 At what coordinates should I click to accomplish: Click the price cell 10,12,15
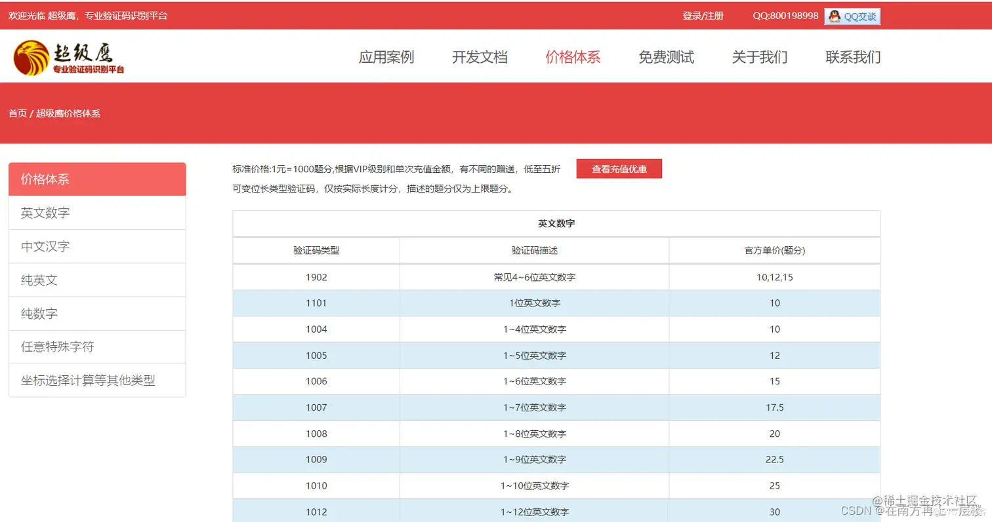(775, 277)
